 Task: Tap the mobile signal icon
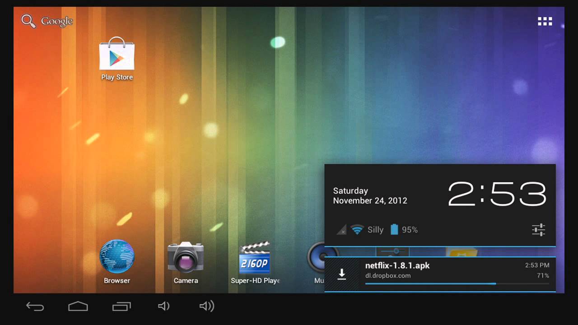click(341, 230)
